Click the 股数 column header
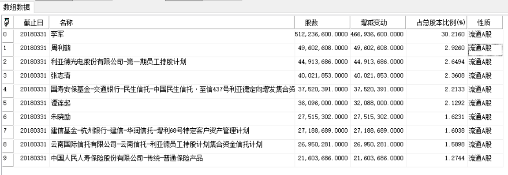Screen dimensions: 508x175 tap(322, 22)
